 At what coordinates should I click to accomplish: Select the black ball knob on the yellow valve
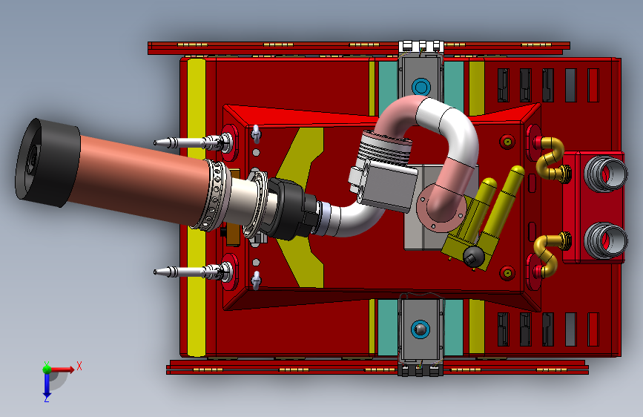click(474, 256)
